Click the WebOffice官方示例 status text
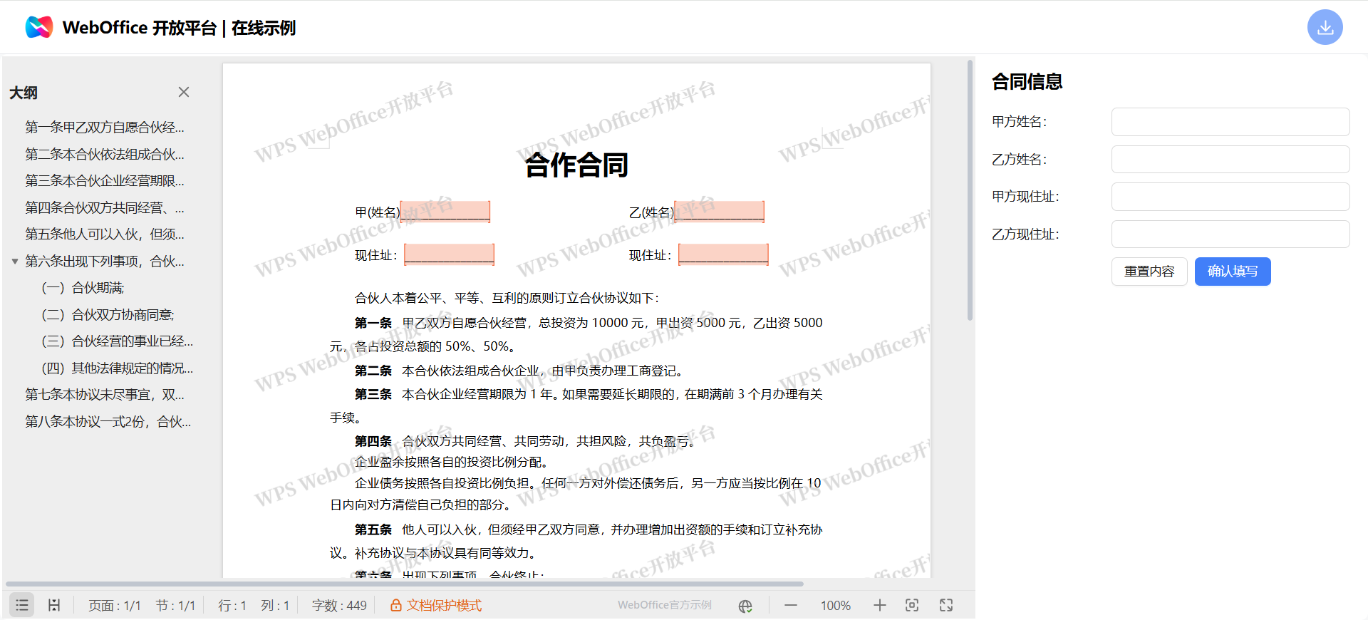The width and height of the screenshot is (1368, 620). pos(665,605)
